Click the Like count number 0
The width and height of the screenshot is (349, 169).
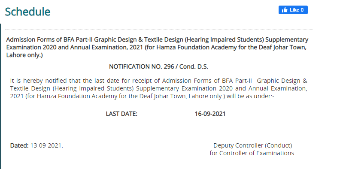(302, 10)
